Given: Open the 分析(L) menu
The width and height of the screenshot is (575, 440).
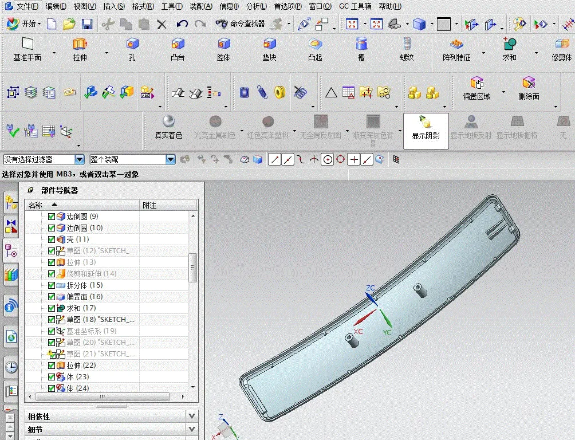Looking at the screenshot, I should (x=257, y=6).
